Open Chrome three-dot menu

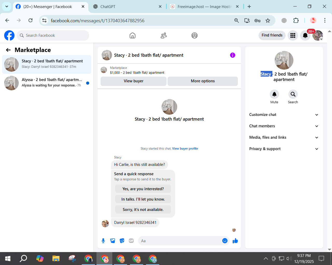[x=325, y=20]
